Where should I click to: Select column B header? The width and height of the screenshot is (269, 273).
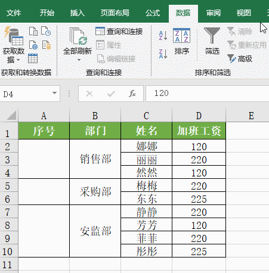point(95,116)
